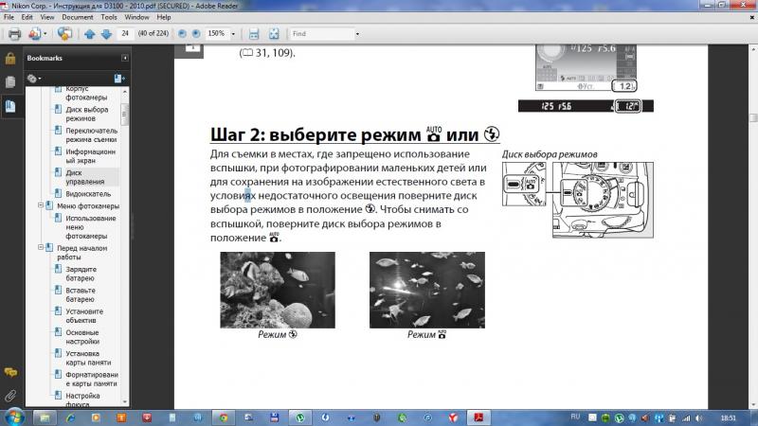758x426 pixels.
Task: Open the security lock panel icon
Action: (10, 59)
